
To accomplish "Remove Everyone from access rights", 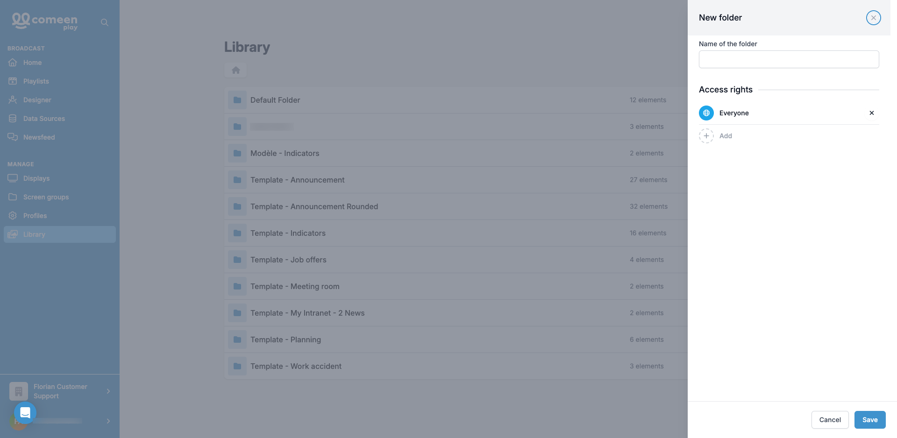I will (x=871, y=113).
